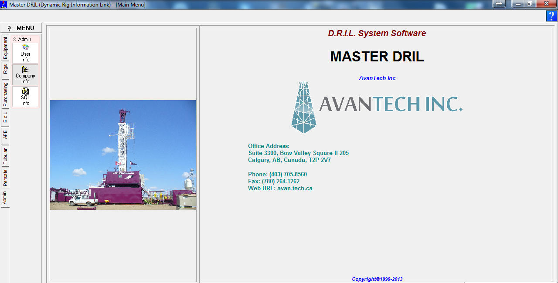Collapse the Admin group chevron

tap(15, 39)
